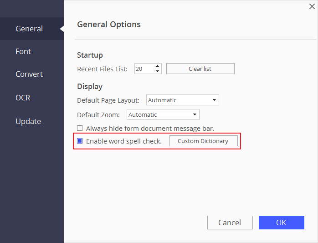Check Always hide form document message bar
Viewport: 318px width, 243px height.
(80, 129)
